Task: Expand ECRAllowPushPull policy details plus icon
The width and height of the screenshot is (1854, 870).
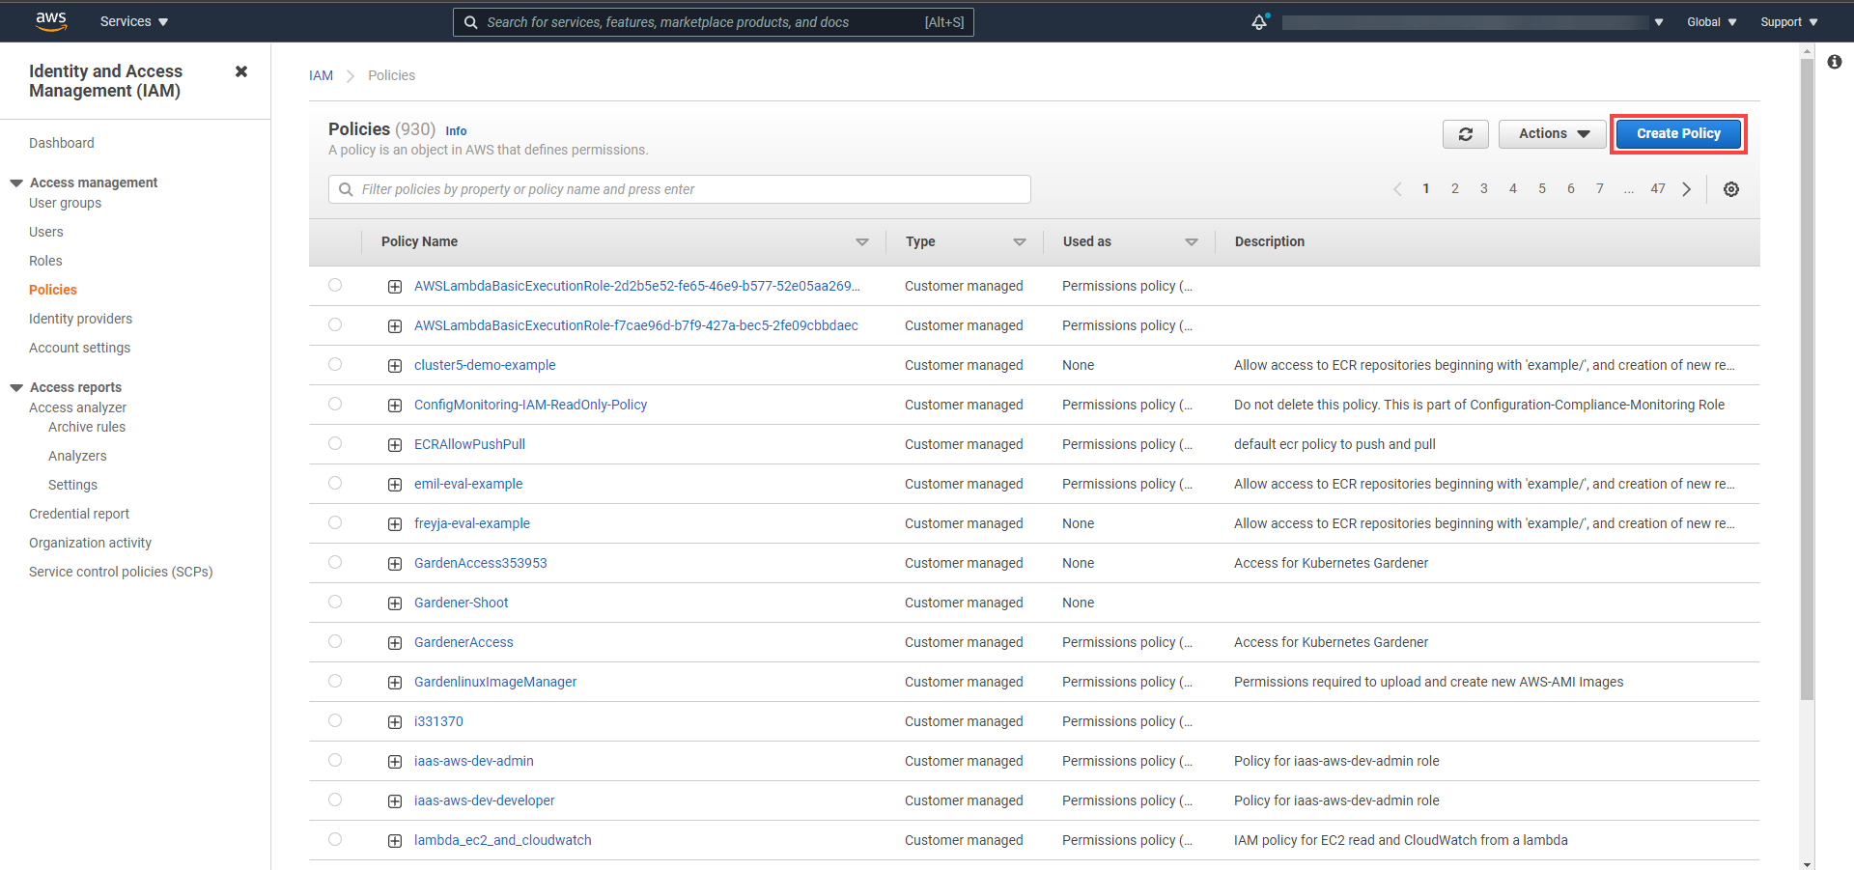Action: tap(395, 445)
